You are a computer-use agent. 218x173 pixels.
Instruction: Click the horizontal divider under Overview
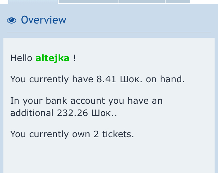point(109,32)
